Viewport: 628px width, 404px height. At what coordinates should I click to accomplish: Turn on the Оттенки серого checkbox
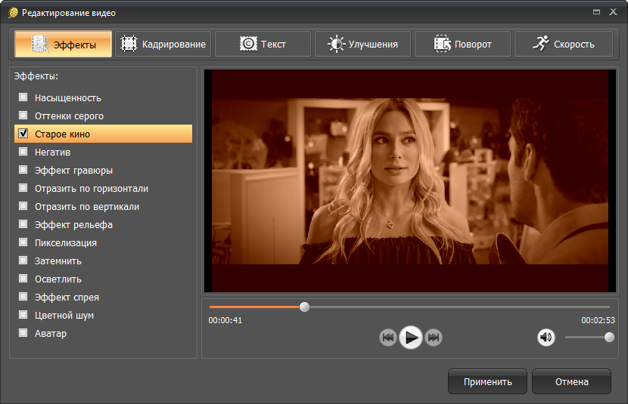pyautogui.click(x=23, y=116)
